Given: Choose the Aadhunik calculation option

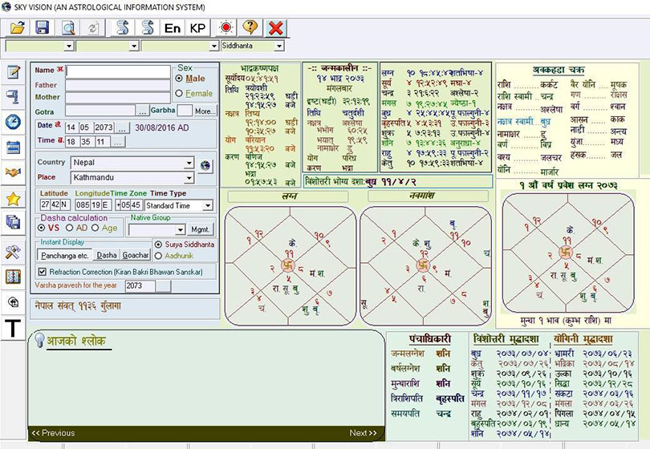Looking at the screenshot, I should (x=157, y=254).
